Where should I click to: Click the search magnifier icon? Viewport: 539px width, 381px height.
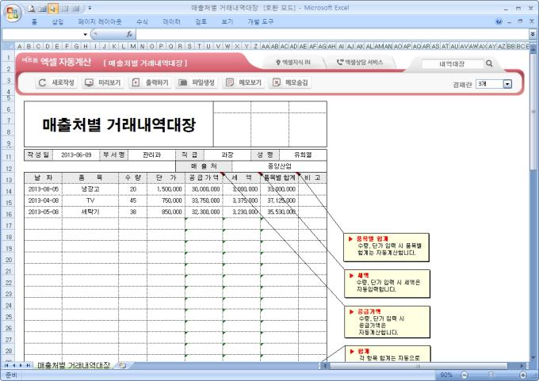click(489, 63)
